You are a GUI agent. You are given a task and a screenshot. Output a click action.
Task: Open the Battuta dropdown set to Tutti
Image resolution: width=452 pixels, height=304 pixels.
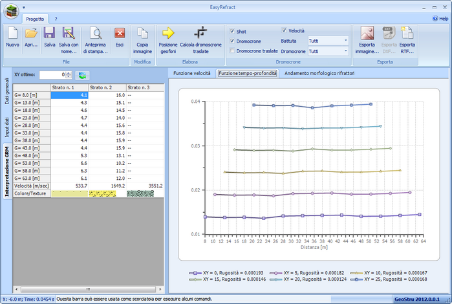pos(328,41)
